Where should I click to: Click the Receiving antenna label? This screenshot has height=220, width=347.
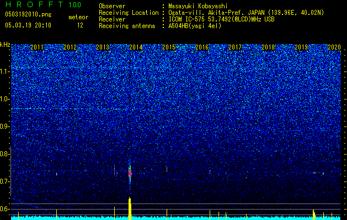coord(127,26)
